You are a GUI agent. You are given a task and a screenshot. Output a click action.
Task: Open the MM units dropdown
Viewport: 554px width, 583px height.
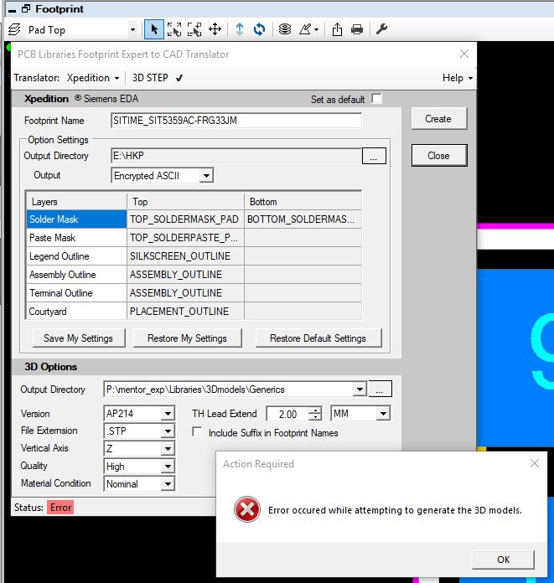coord(383,414)
